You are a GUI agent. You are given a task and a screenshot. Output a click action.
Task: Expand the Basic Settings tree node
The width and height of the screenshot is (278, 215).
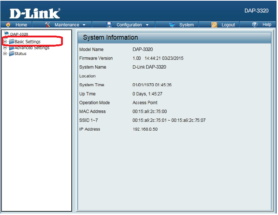pyautogui.click(x=5, y=42)
